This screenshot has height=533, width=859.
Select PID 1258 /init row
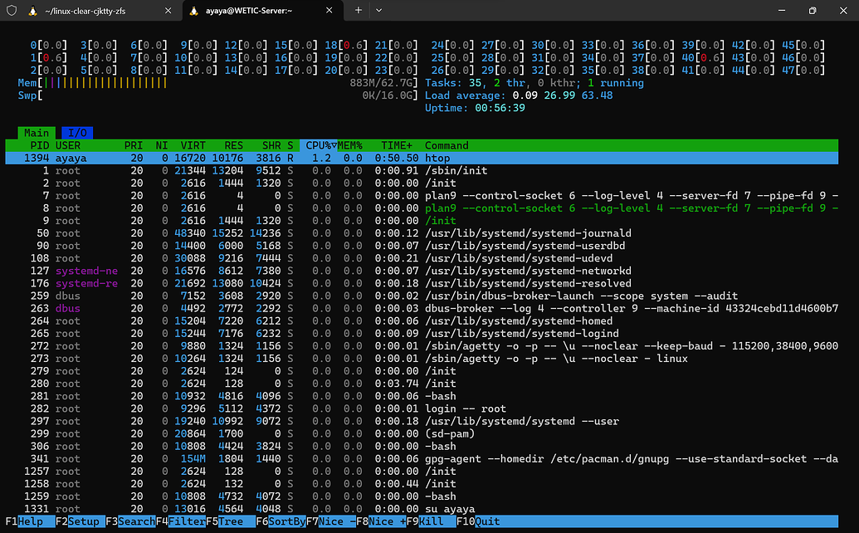[x=422, y=484]
